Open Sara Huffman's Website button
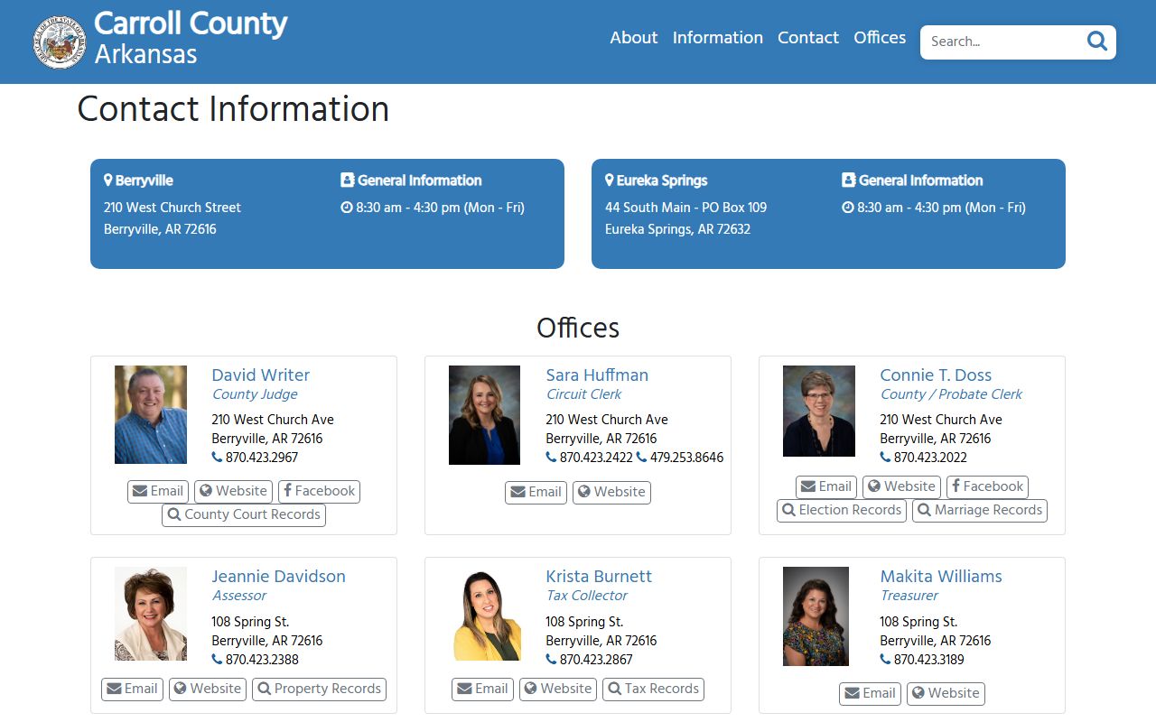 [611, 493]
